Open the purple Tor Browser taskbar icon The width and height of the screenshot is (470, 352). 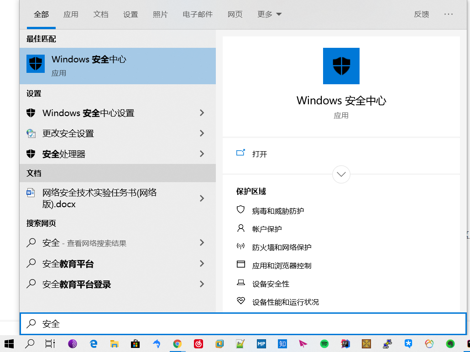point(72,344)
